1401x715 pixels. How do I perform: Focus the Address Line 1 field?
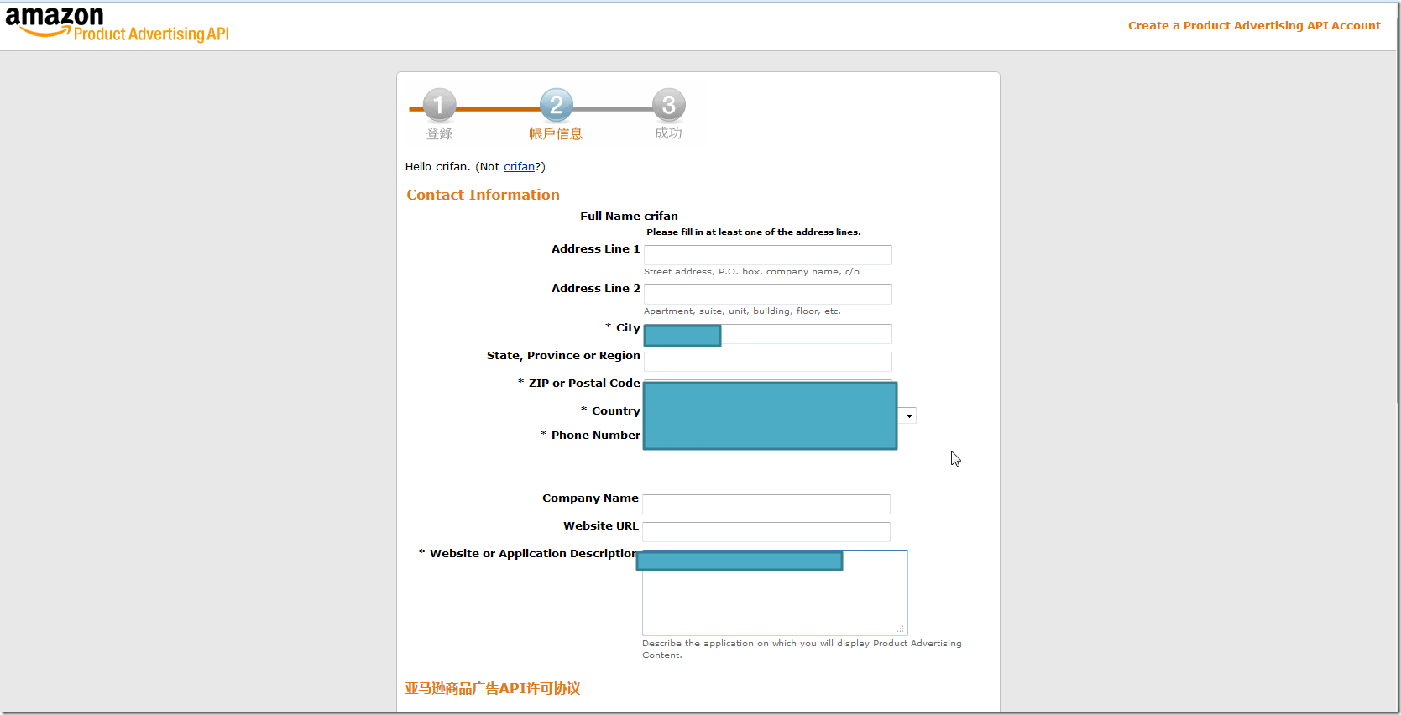coord(767,255)
